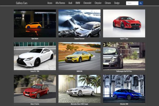Open the Subaru Forester photo
This screenshot has height=106, width=159.
tap(79, 23)
